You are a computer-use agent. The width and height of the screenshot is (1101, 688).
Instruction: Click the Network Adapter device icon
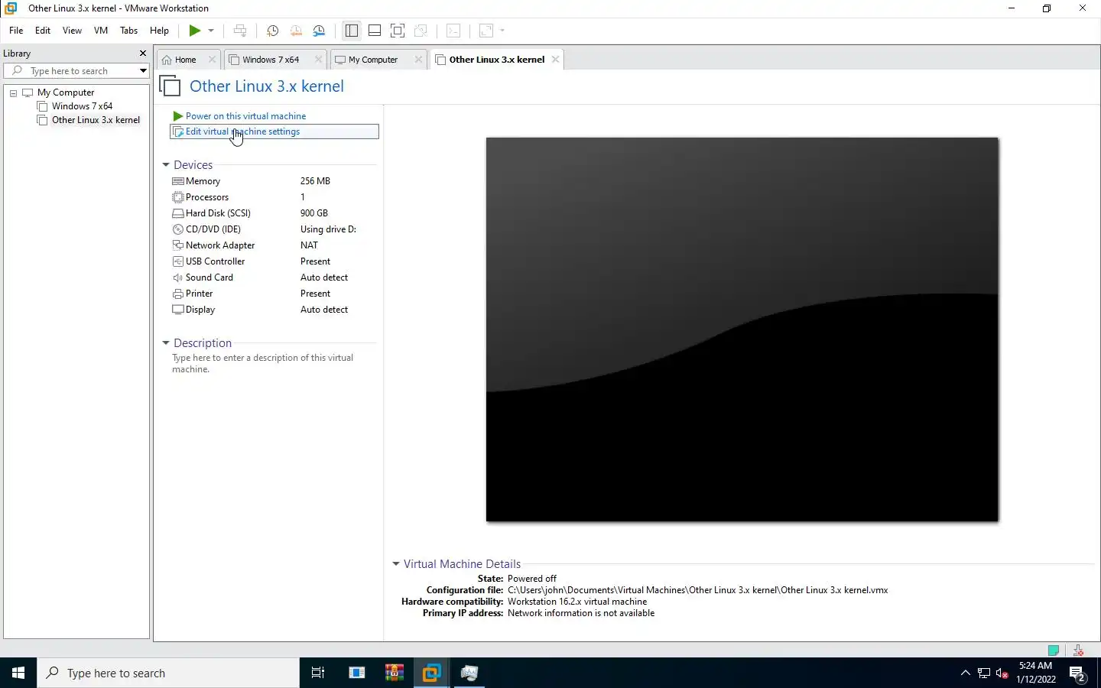[x=178, y=245]
